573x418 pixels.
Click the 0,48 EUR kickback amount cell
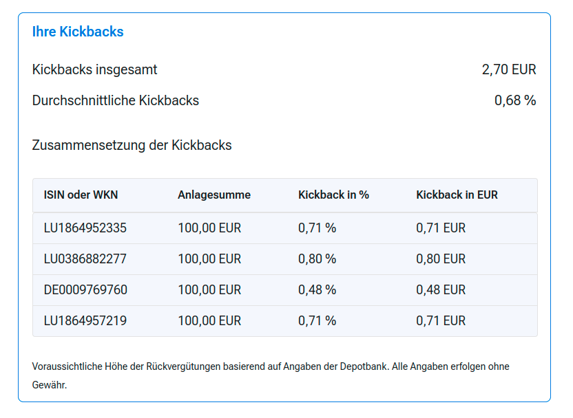[x=441, y=289]
